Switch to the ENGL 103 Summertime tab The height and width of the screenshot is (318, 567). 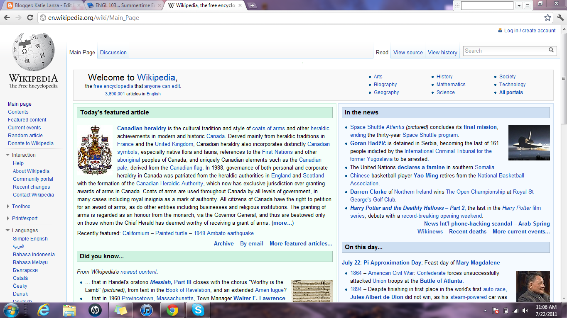coord(125,6)
